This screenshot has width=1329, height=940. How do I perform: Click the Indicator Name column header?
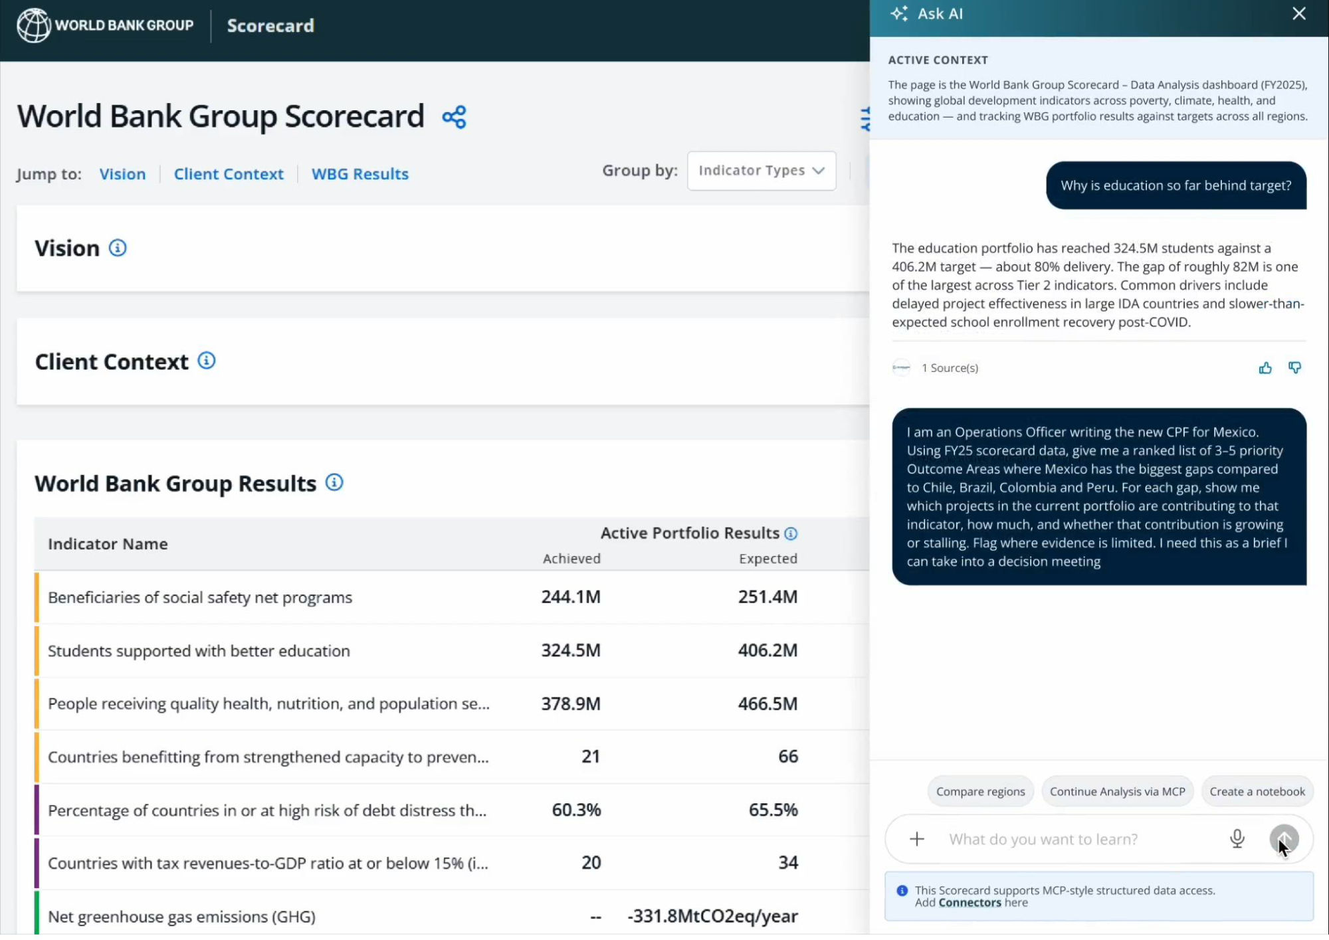tap(108, 544)
